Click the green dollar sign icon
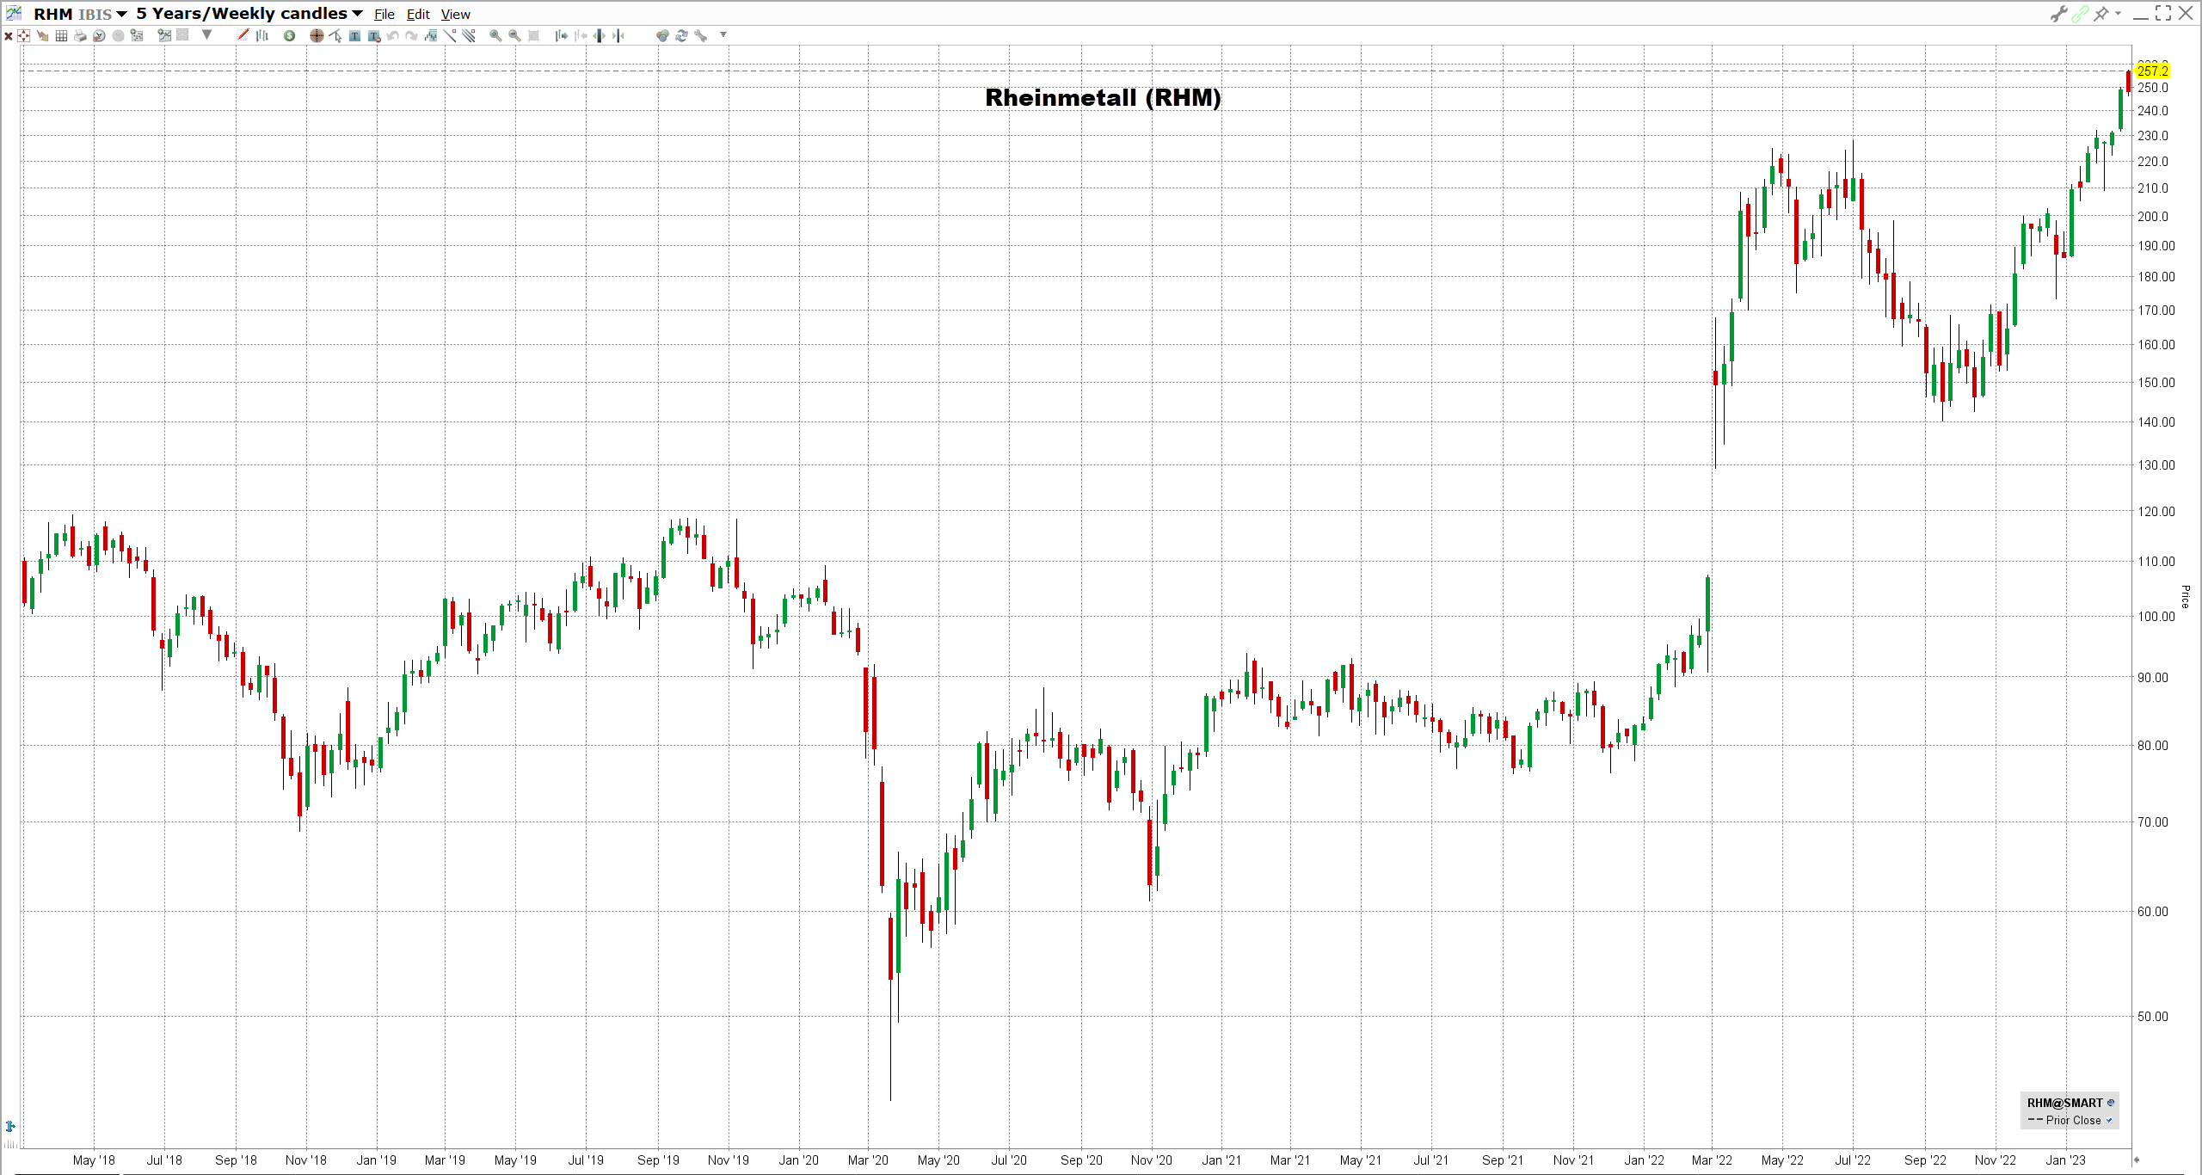The image size is (2202, 1175). [x=290, y=36]
